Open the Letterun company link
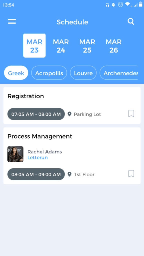This screenshot has width=144, height=256. (x=37, y=158)
